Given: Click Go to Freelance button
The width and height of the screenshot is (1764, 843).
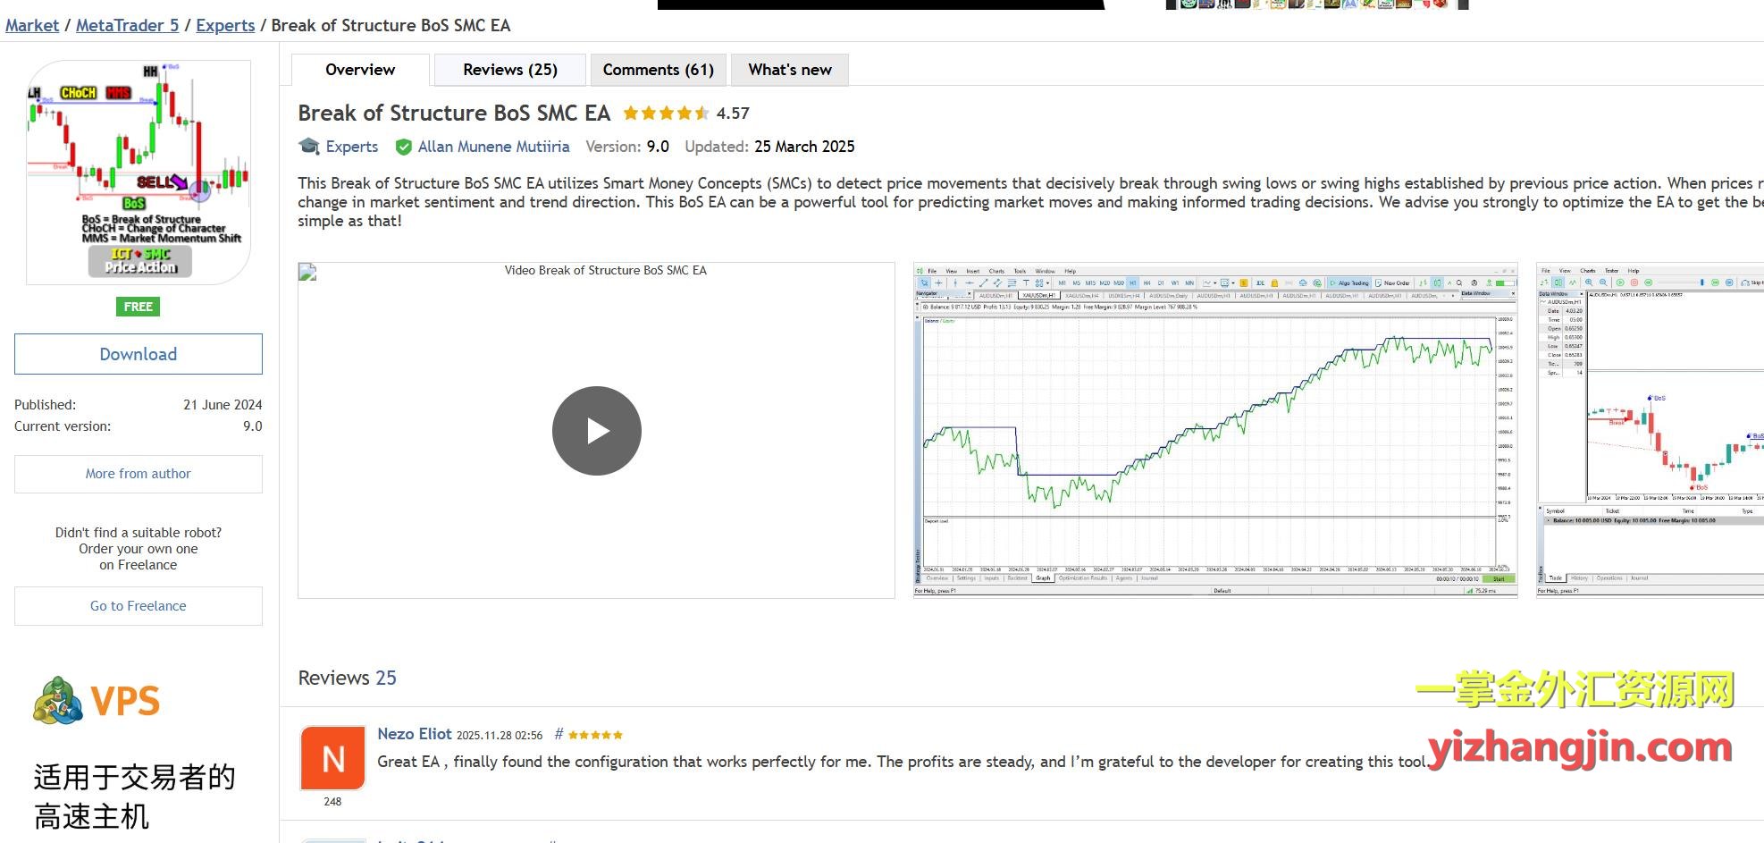Looking at the screenshot, I should pos(139,606).
